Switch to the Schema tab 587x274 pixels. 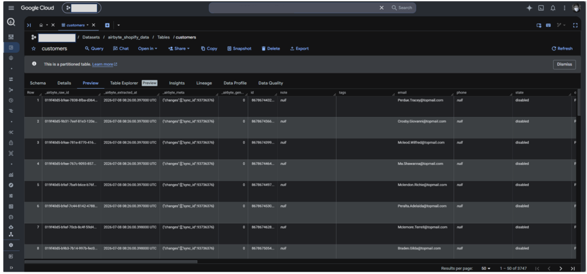click(x=38, y=83)
